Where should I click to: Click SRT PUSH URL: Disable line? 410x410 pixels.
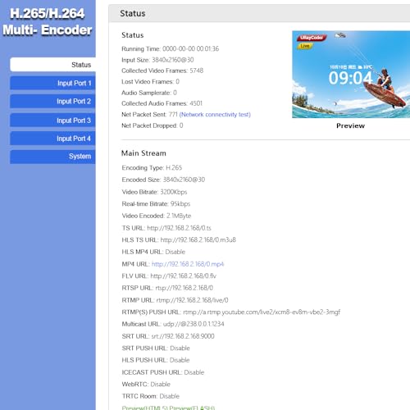pyautogui.click(x=156, y=348)
